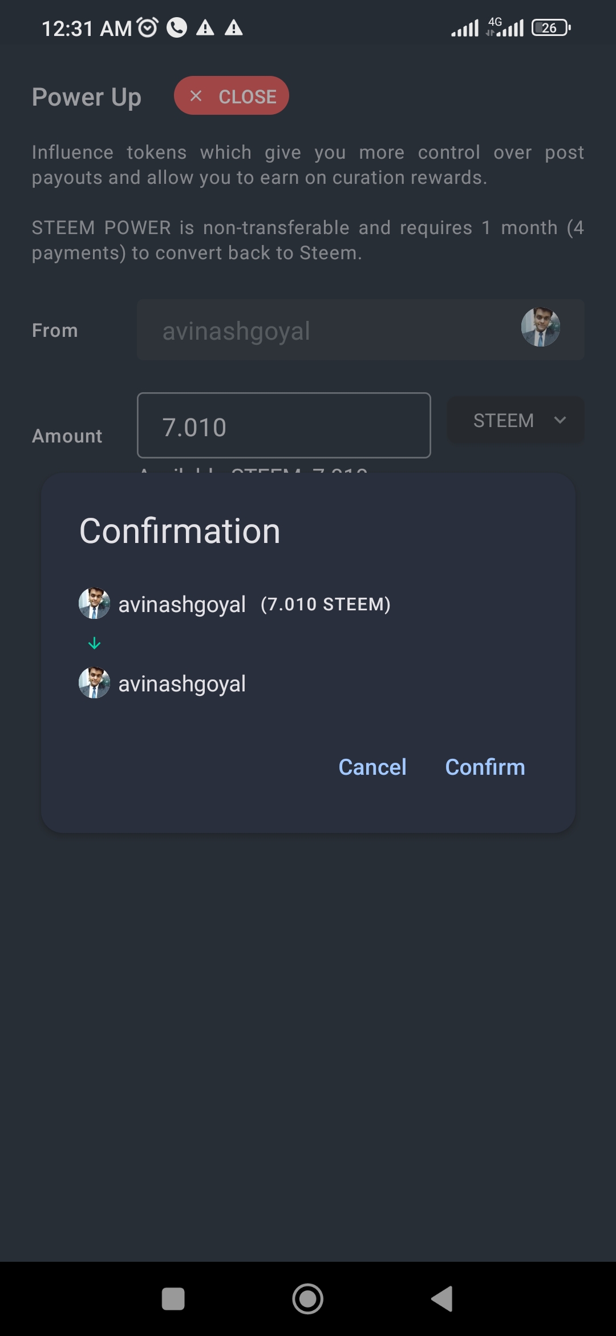Tap the sender name avinashgoyal with 7.010 STEEM
The height and width of the screenshot is (1336, 616).
click(x=182, y=605)
